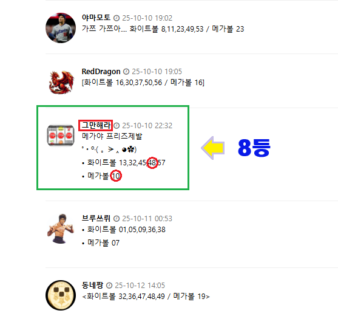Click the yellow left-pointing arrow graphic
Image resolution: width=338 pixels, height=316 pixels.
tap(213, 148)
